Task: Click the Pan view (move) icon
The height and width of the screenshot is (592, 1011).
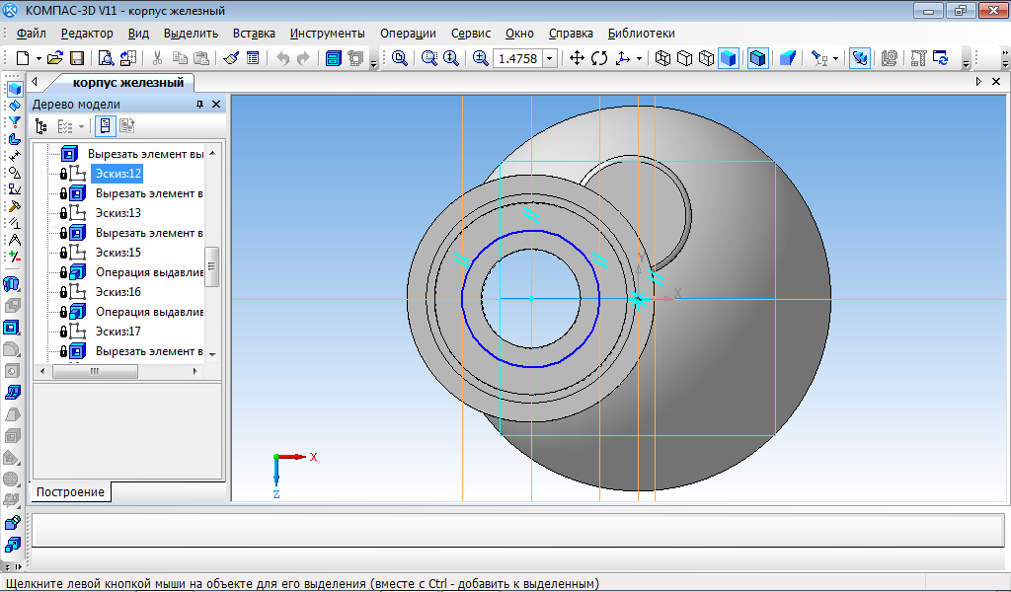Action: click(578, 58)
